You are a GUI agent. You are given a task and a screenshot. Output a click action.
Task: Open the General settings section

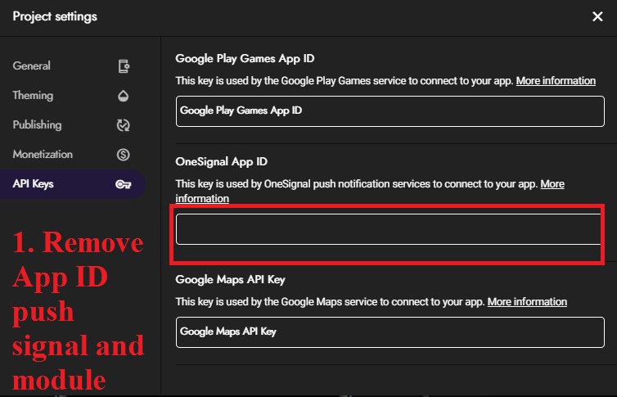73,66
